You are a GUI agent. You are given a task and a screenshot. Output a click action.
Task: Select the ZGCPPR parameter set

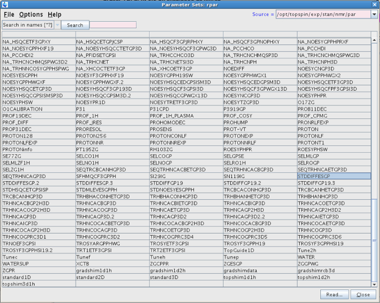click(186, 264)
